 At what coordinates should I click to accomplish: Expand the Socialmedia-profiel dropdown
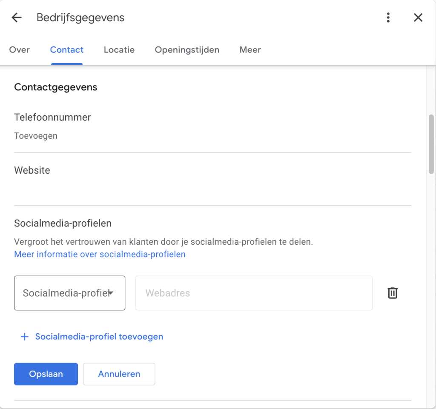coord(66,293)
